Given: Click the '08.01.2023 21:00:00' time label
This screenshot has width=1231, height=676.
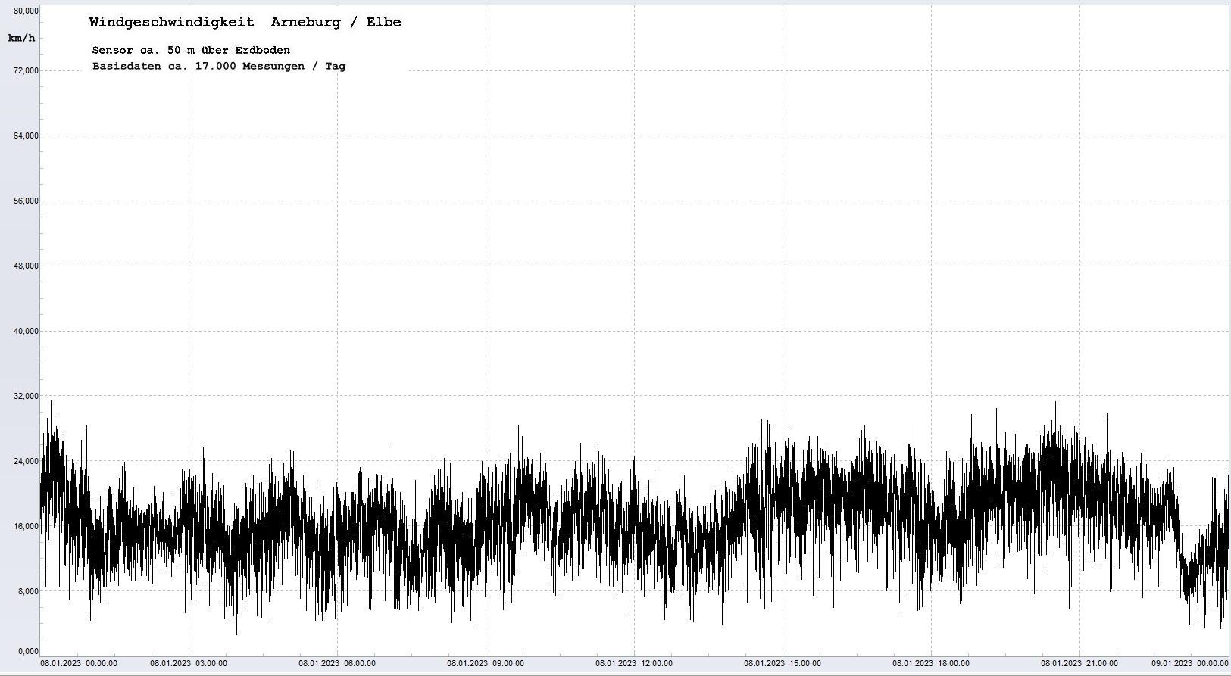Looking at the screenshot, I should point(1079,664).
